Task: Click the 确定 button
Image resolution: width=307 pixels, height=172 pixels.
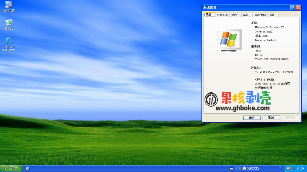Action: [x=252, y=118]
